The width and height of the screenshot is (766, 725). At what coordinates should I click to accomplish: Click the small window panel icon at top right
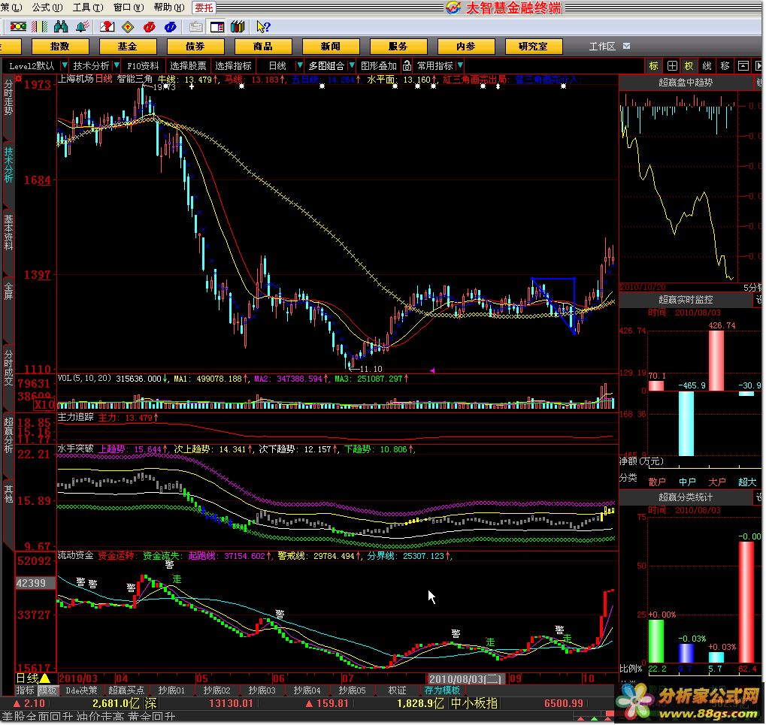pos(743,66)
